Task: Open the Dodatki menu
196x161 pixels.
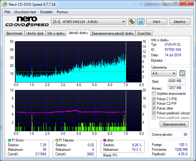Action: 46,12
